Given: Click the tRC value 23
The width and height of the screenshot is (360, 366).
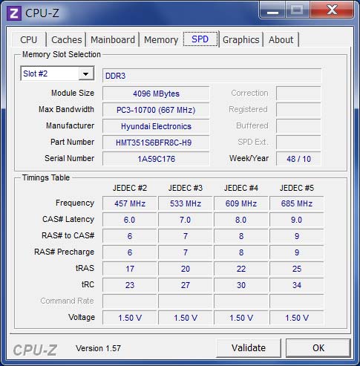Looking at the screenshot, I should [130, 285].
